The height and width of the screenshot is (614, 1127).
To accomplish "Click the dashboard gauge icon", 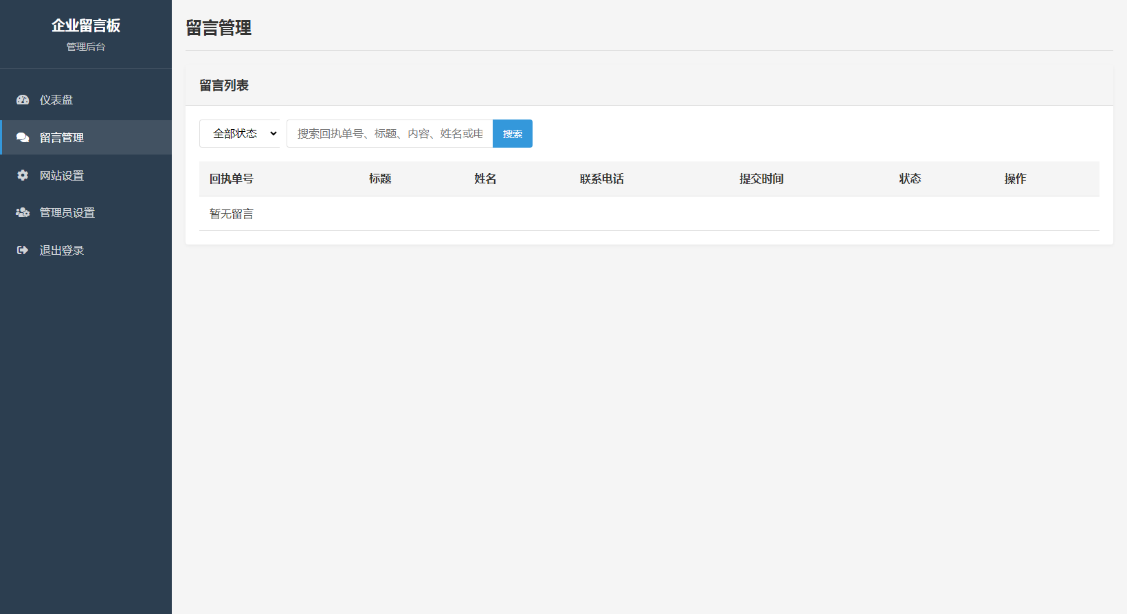I will click(x=23, y=100).
